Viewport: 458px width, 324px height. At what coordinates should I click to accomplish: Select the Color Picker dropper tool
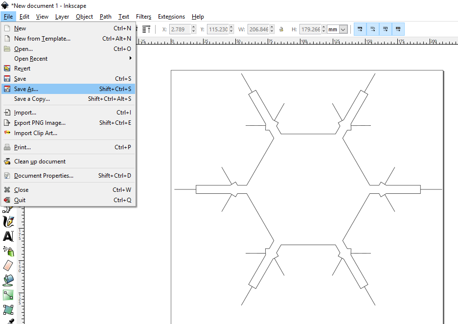coord(8,322)
